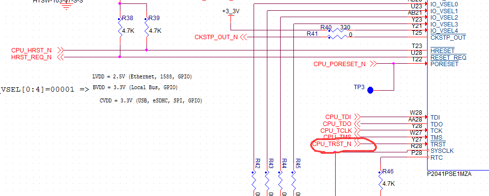The image size is (489, 196).
Task: Select the TRST pin name
Action: click(438, 145)
